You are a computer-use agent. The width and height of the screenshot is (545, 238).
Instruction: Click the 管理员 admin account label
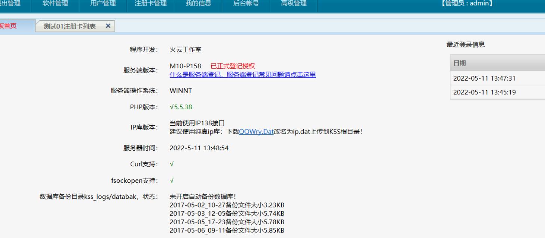click(466, 4)
